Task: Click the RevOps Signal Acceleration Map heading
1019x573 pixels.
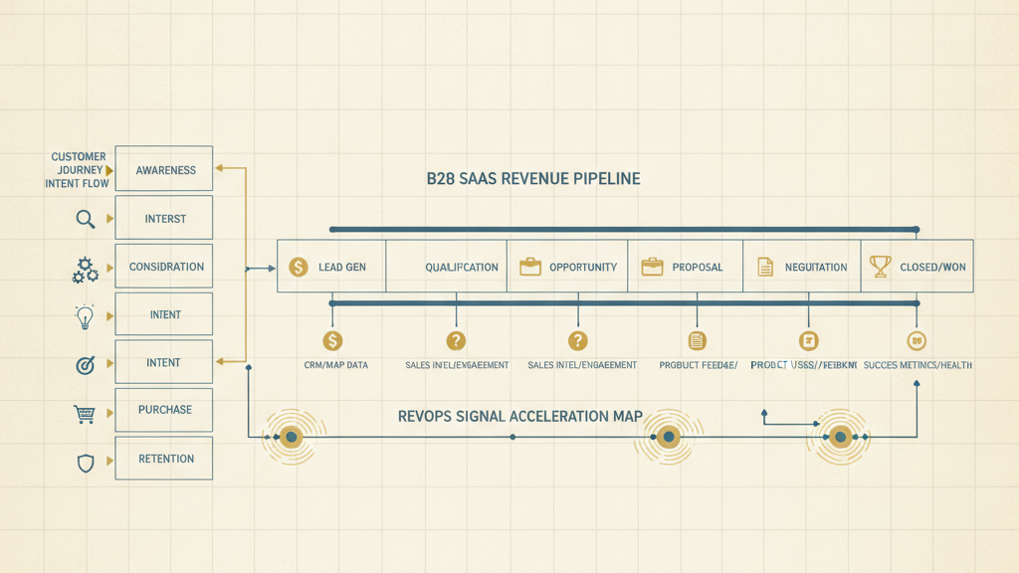Action: tap(519, 417)
